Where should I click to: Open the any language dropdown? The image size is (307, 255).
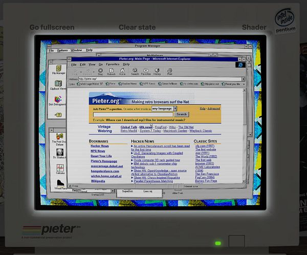164,109
